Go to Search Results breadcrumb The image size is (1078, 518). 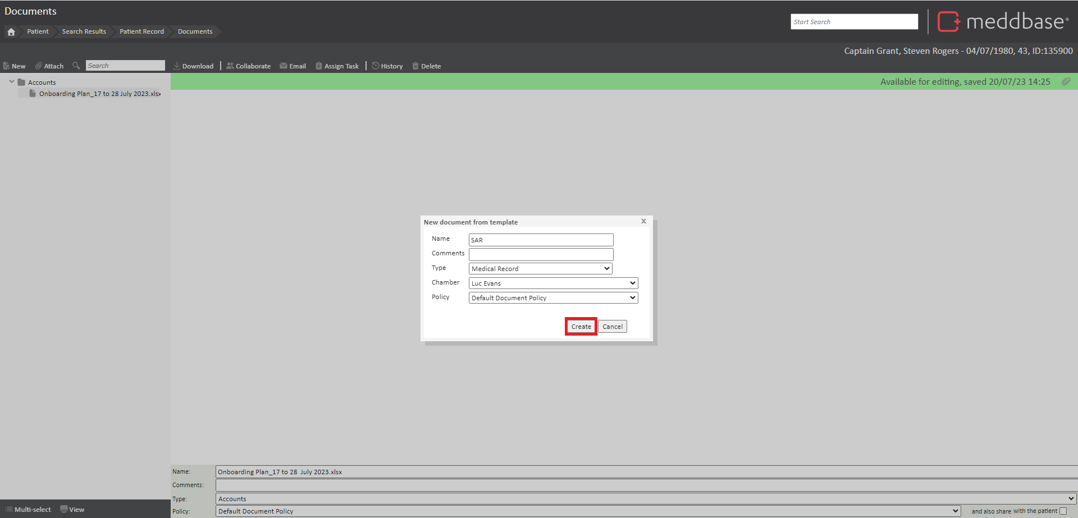click(x=84, y=31)
